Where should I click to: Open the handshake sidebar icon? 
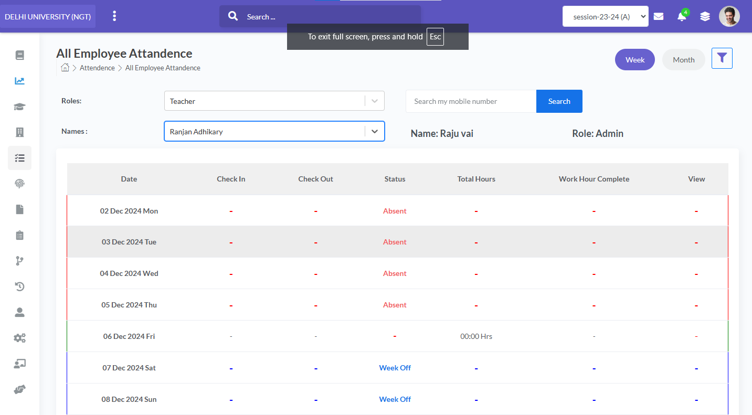point(19,389)
